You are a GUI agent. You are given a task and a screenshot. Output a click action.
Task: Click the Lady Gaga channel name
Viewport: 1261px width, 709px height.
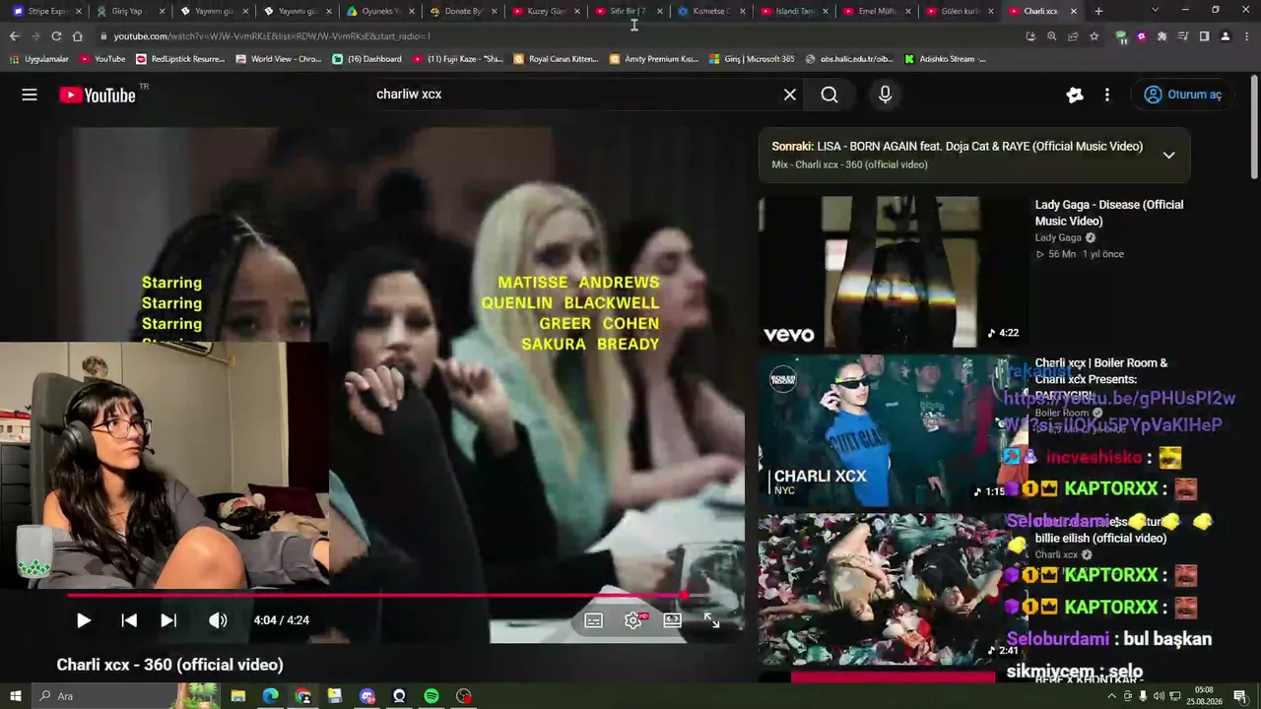[x=1058, y=237]
